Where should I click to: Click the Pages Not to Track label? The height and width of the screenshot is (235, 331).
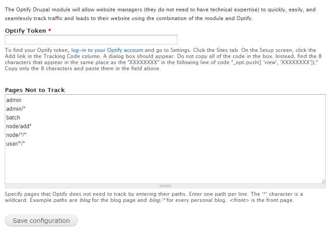[35, 90]
